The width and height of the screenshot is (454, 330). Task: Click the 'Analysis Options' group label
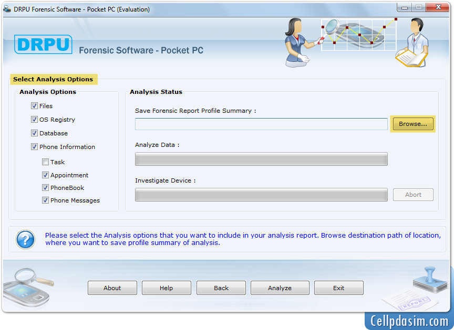48,92
